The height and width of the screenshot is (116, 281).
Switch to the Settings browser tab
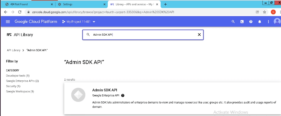click(x=82, y=4)
